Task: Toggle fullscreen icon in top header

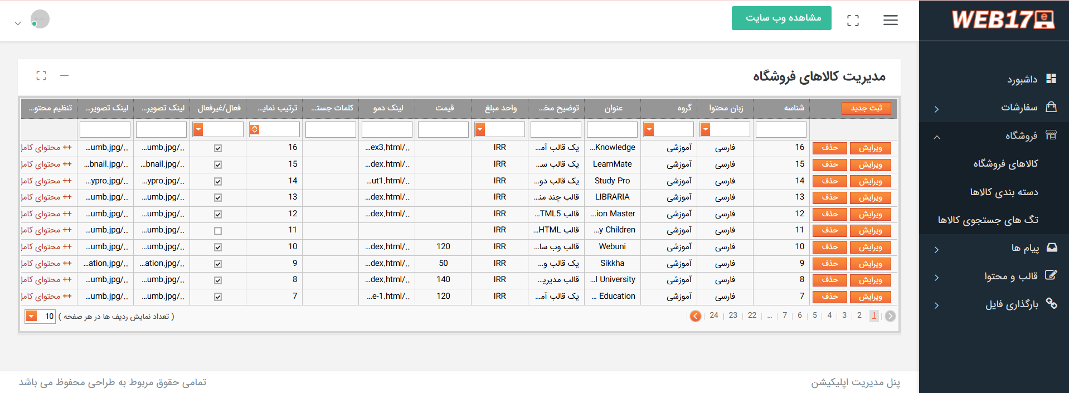Action: [853, 21]
